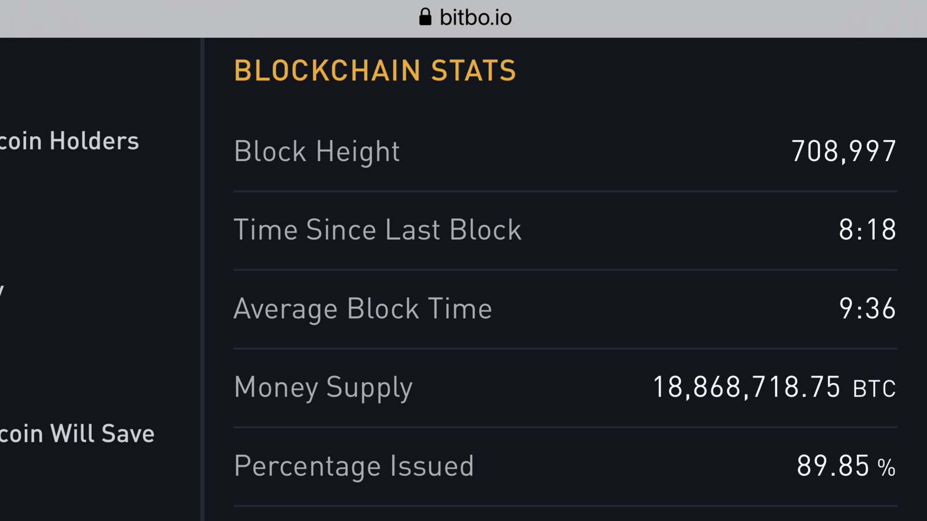Click the vertical divider beside the sidebar

pyautogui.click(x=202, y=280)
